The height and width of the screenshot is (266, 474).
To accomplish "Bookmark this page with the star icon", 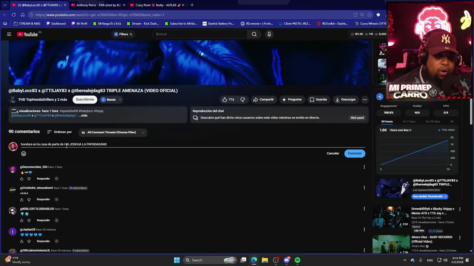I will [369, 15].
